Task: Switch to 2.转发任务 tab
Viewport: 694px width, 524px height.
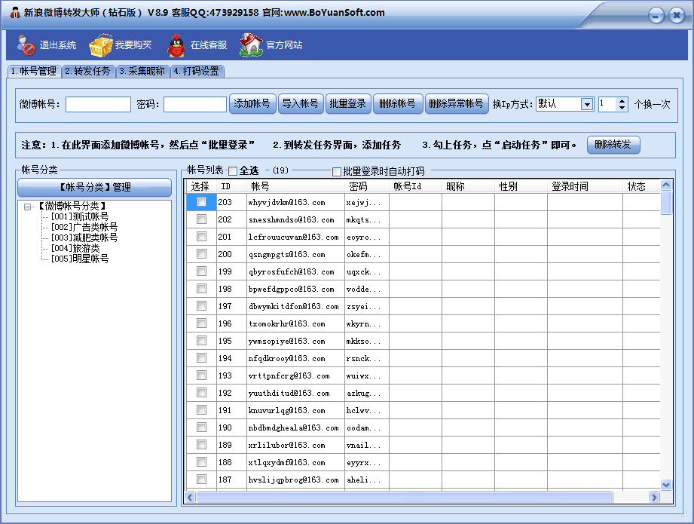Action: (x=87, y=72)
